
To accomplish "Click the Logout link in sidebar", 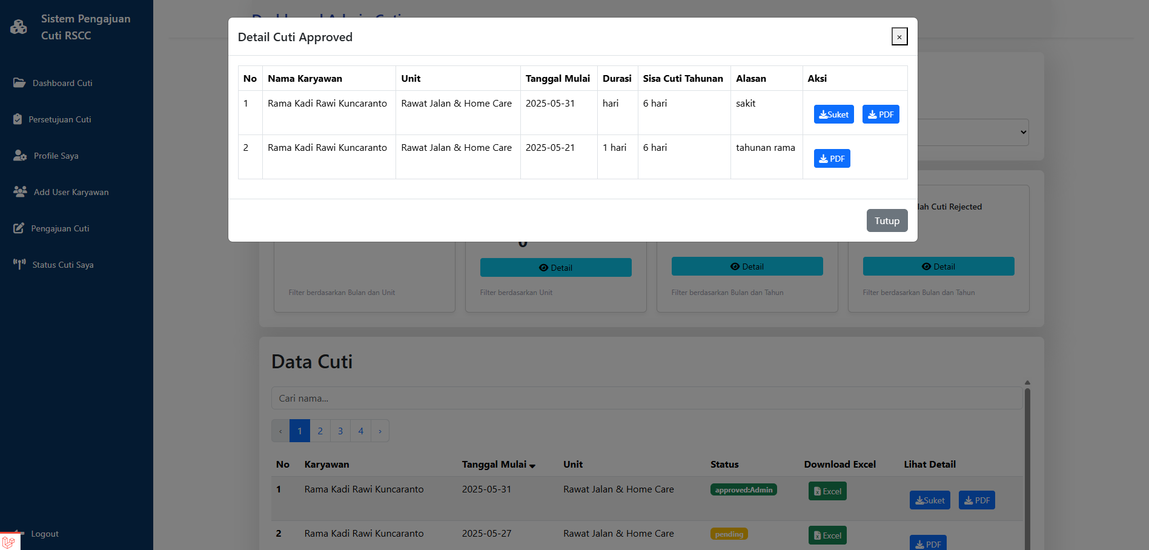I will tap(45, 534).
